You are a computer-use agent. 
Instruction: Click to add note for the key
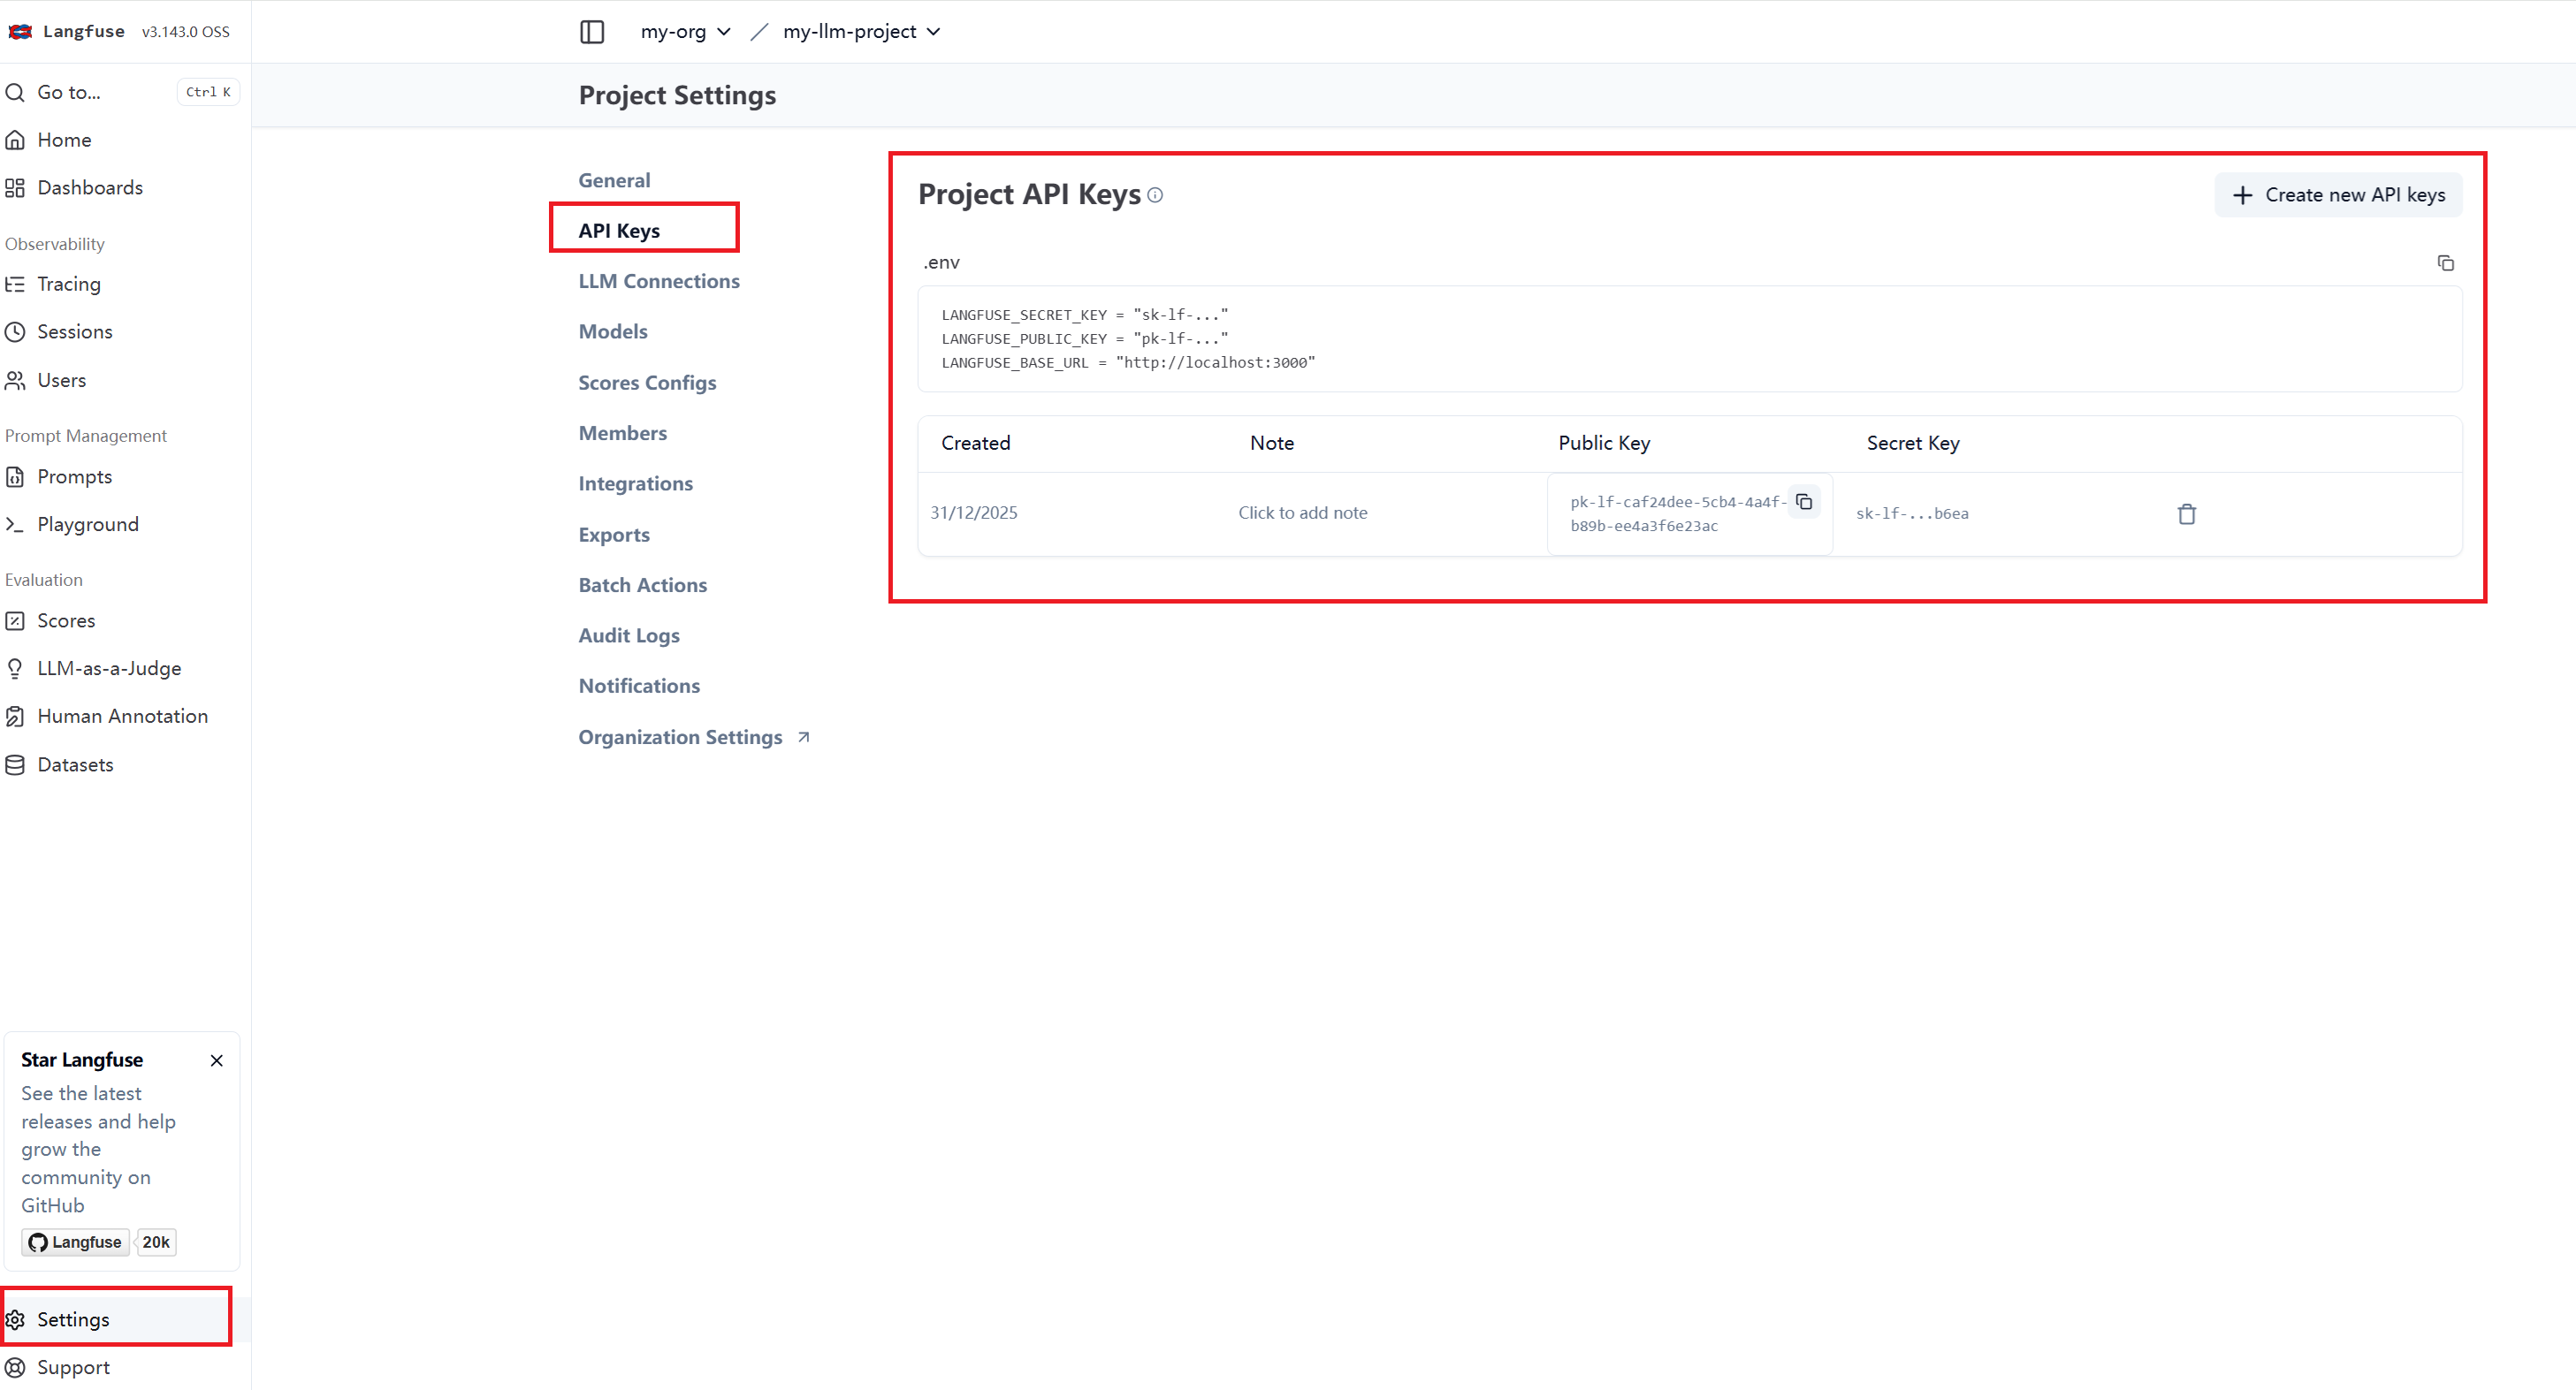pos(1302,513)
